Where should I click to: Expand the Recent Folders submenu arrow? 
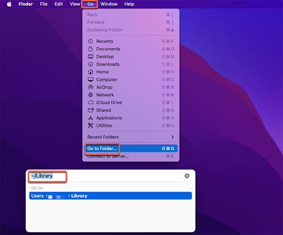coord(173,137)
